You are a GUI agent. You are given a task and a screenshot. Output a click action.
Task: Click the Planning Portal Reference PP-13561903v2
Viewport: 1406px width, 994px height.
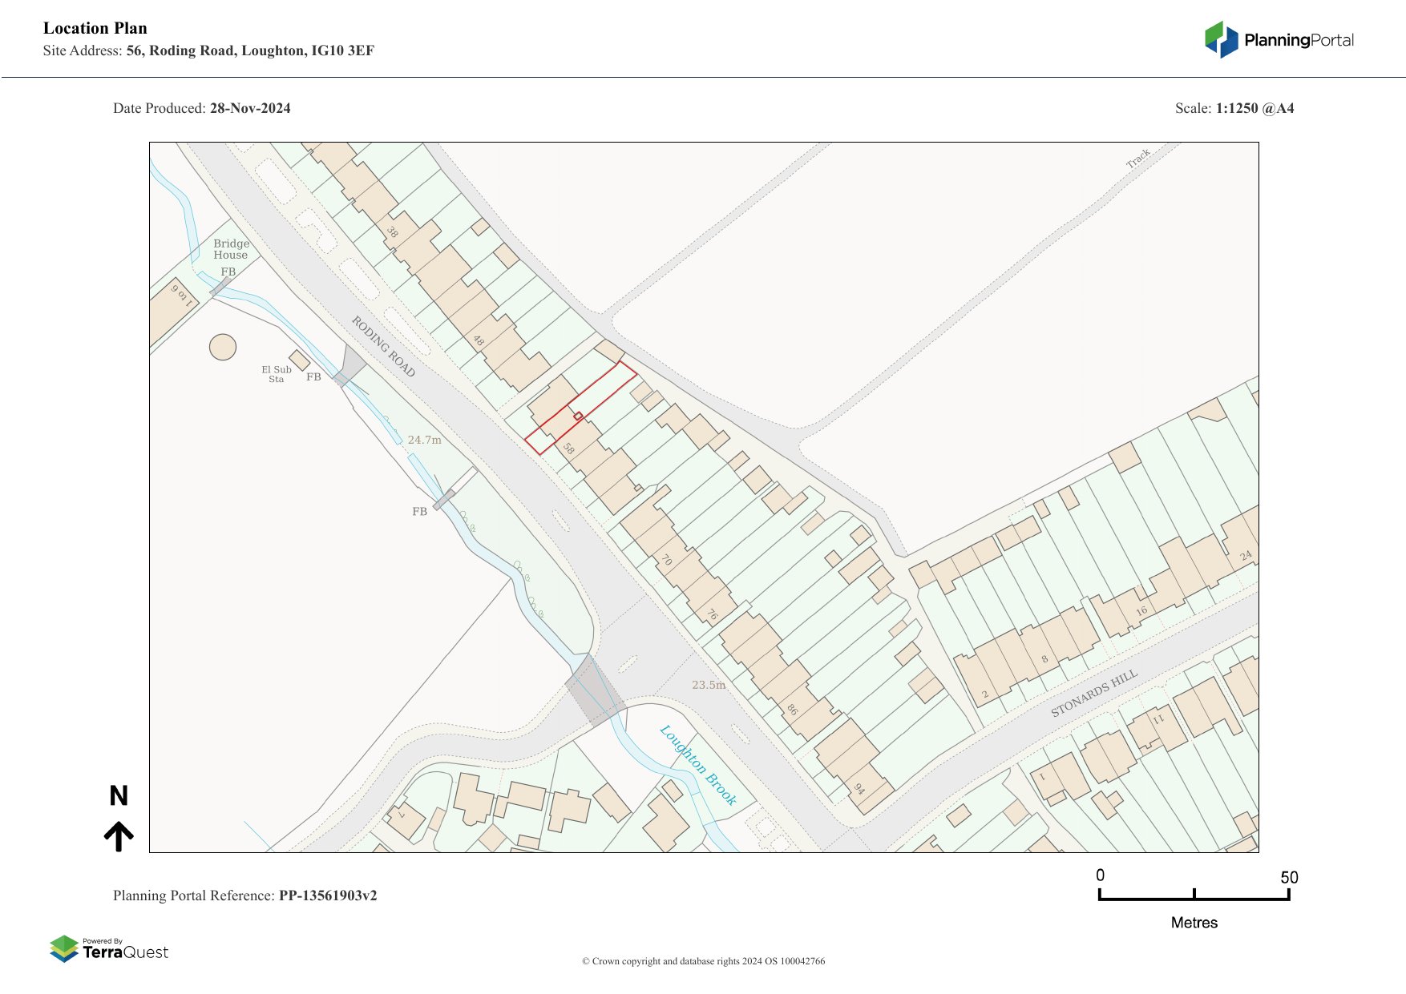(244, 895)
